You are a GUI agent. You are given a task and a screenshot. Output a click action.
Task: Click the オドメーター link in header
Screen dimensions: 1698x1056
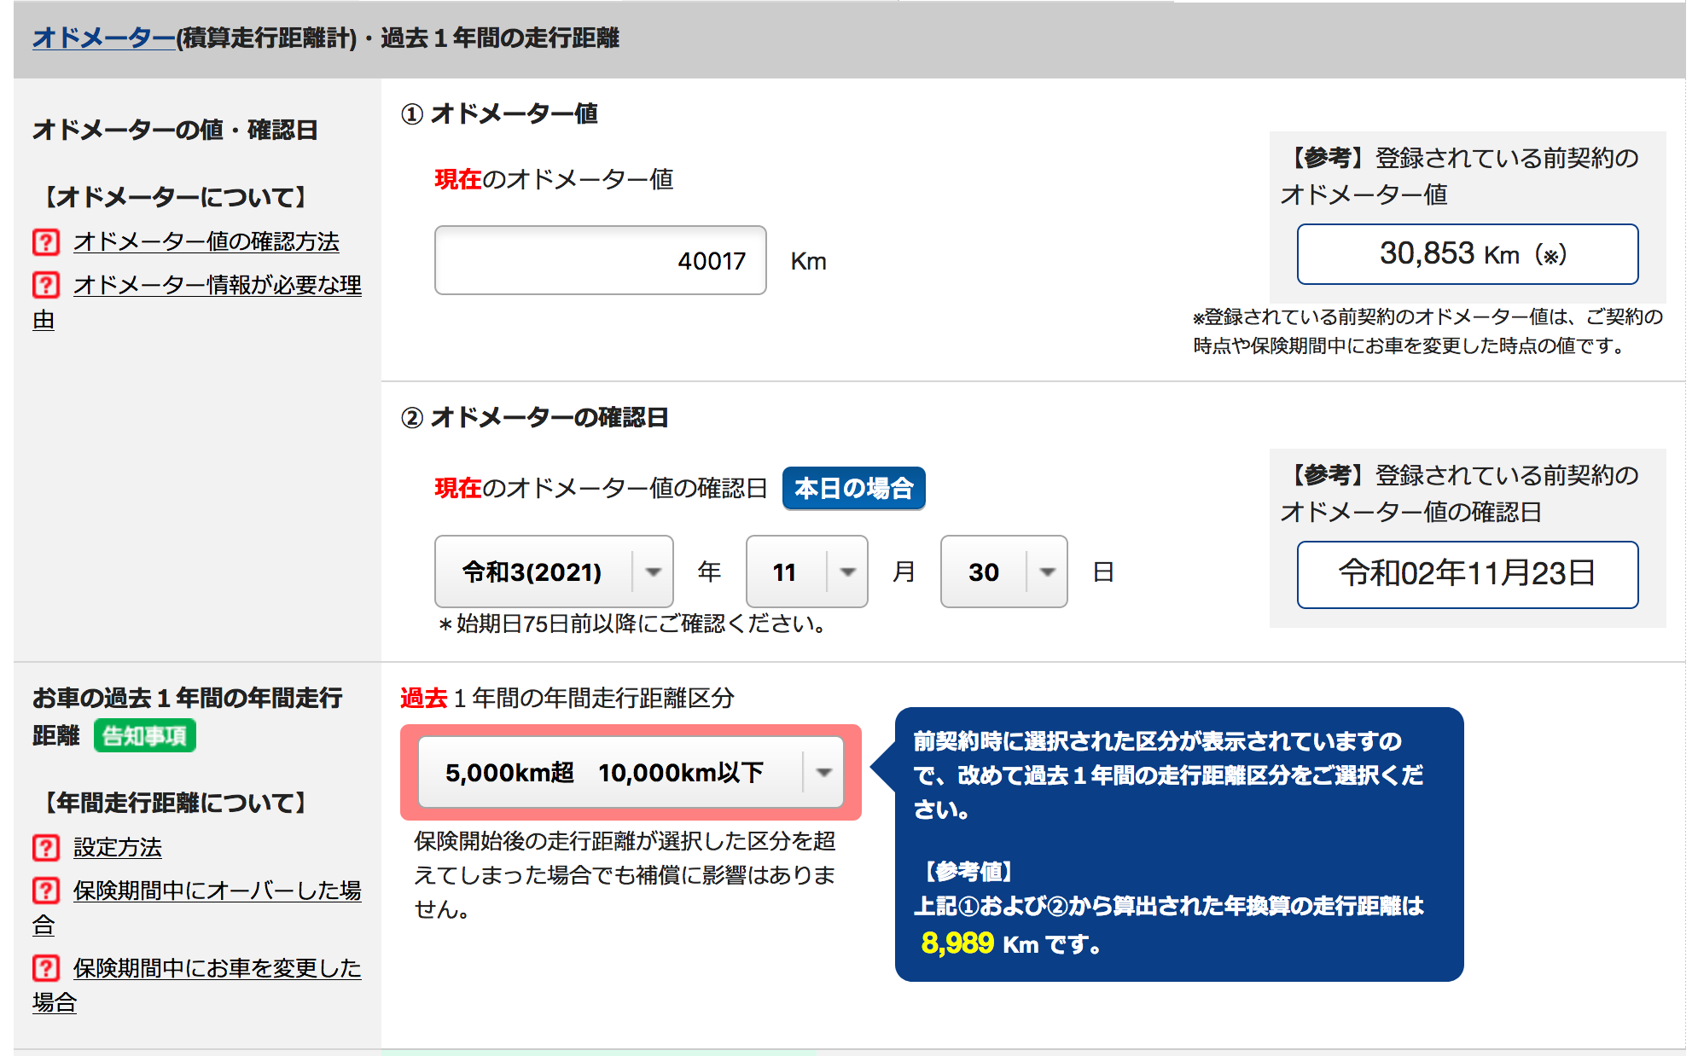[x=103, y=38]
